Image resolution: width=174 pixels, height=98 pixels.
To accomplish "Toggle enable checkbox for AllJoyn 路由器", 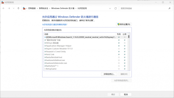I will click(x=45, y=43).
